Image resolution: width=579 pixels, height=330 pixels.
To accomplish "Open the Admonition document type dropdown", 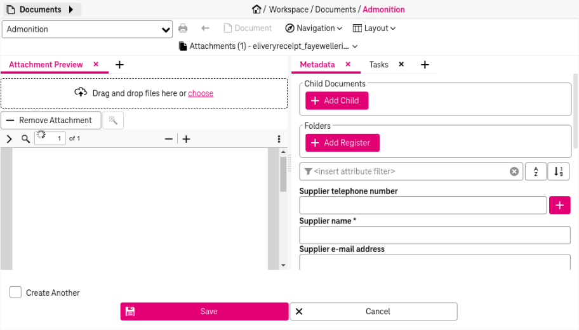I will click(87, 29).
